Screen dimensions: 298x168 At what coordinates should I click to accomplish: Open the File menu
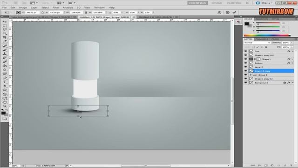[4, 7]
